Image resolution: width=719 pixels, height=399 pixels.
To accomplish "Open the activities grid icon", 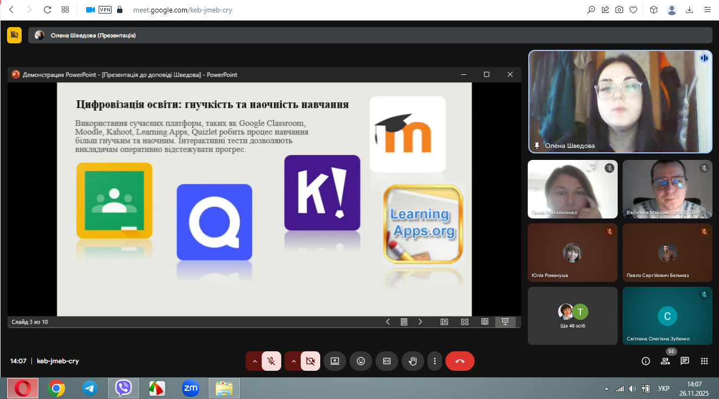I will [704, 361].
